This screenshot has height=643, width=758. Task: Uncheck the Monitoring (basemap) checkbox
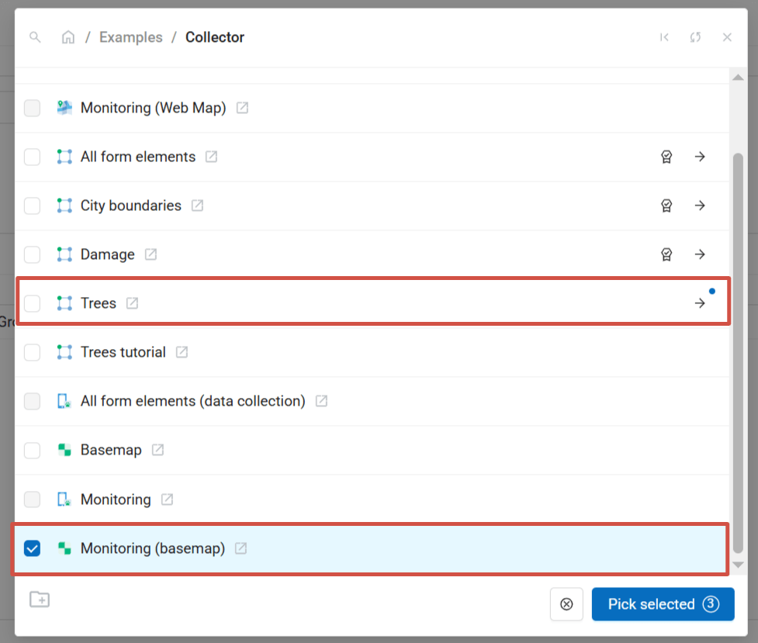pos(32,548)
